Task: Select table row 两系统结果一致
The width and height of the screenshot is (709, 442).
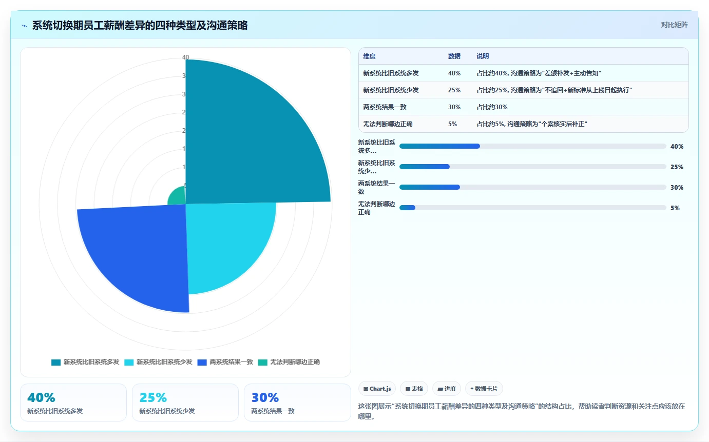Action: (523, 107)
